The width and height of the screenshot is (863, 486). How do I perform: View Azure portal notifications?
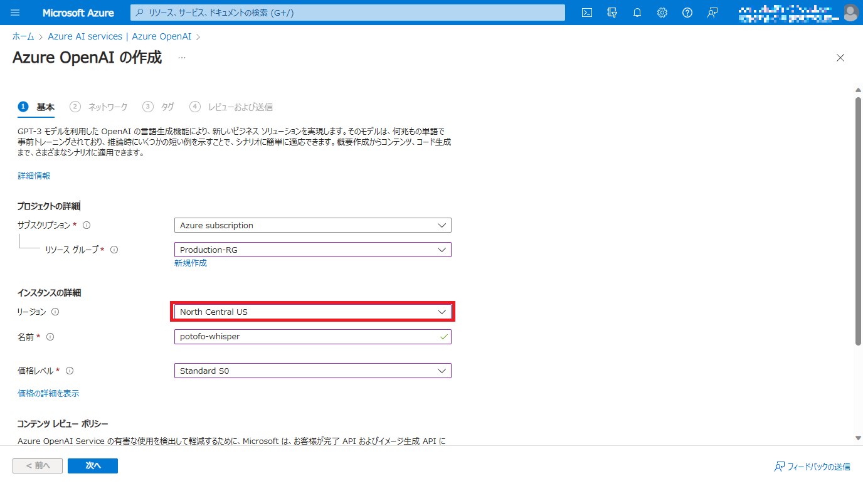pyautogui.click(x=637, y=13)
